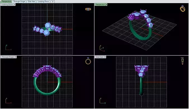The image size is (189, 109).
Task: Add a new viewport tab
Action: click(53, 1)
